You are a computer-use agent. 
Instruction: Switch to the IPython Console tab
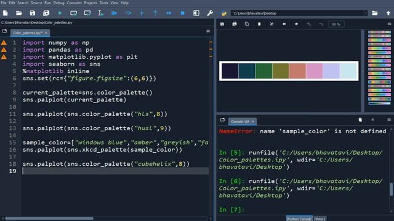pos(299,219)
